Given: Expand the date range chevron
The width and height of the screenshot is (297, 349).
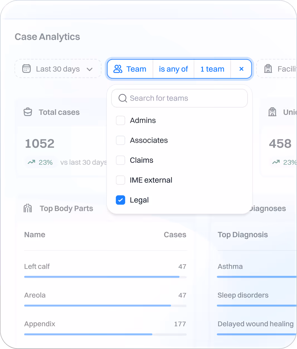Looking at the screenshot, I should click(x=89, y=69).
